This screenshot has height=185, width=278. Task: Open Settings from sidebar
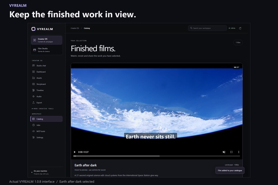(47, 137)
